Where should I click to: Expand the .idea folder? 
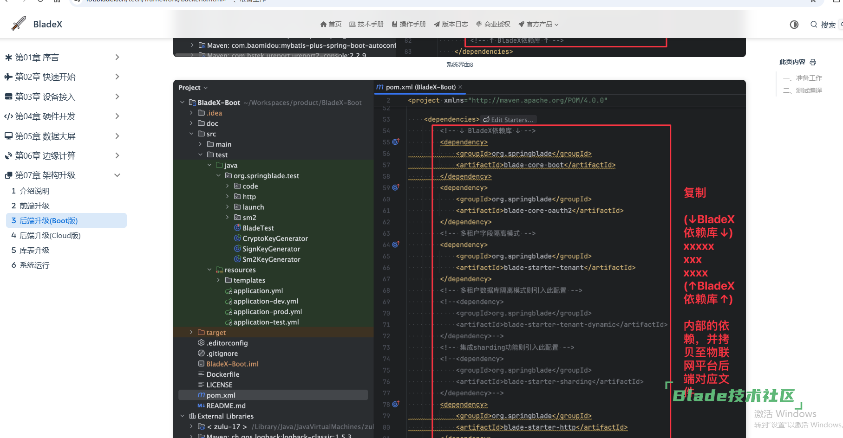191,113
